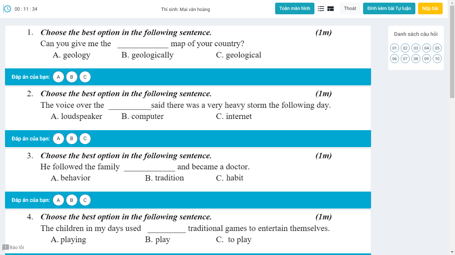
Task: Click Đính kèm bài Tự luận button
Action: 389,9
